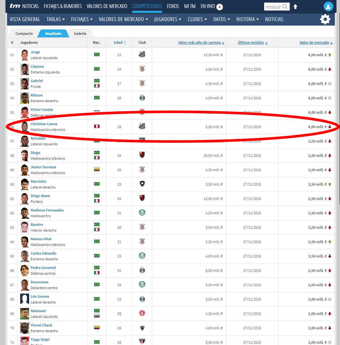Screen dimensions: 340x345
Task: Open Christian Cueva's player profile link
Action: (44, 124)
